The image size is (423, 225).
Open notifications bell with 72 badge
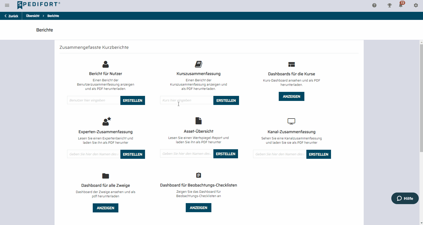click(x=401, y=5)
